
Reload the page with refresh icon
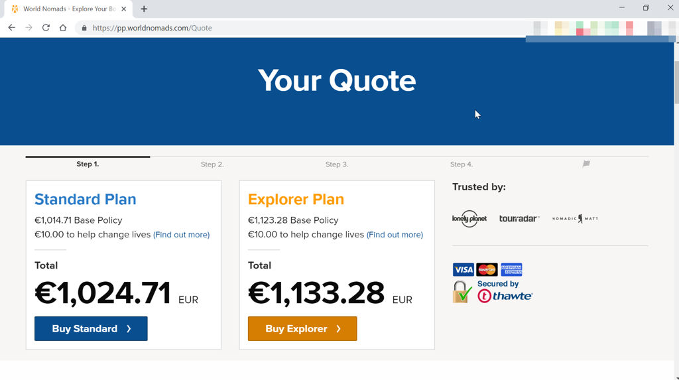46,28
